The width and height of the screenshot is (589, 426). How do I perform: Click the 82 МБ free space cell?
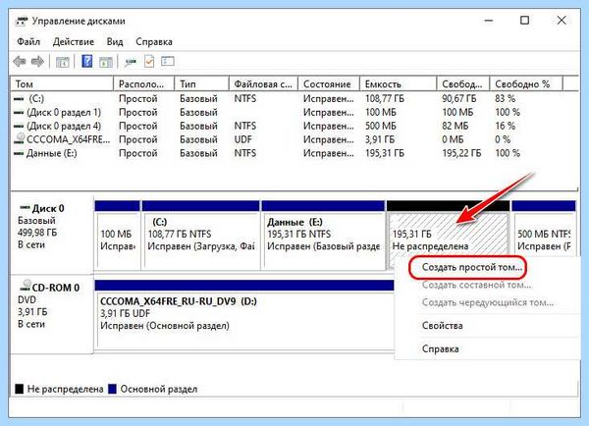click(455, 126)
